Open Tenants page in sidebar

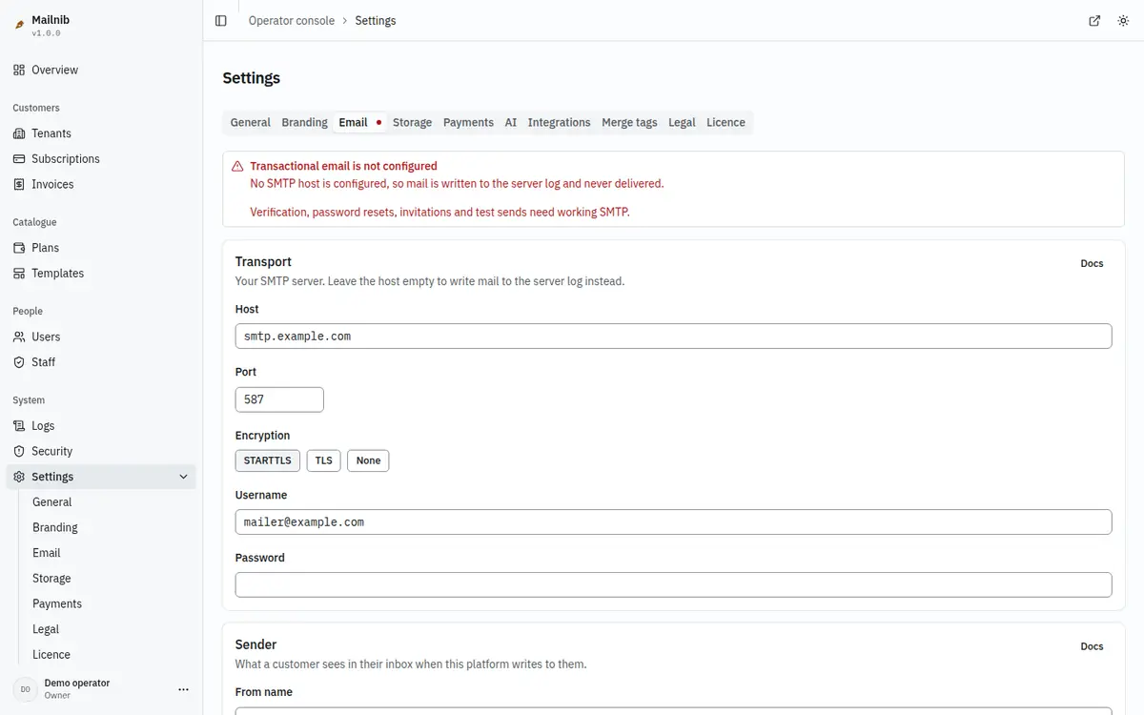(x=101, y=133)
